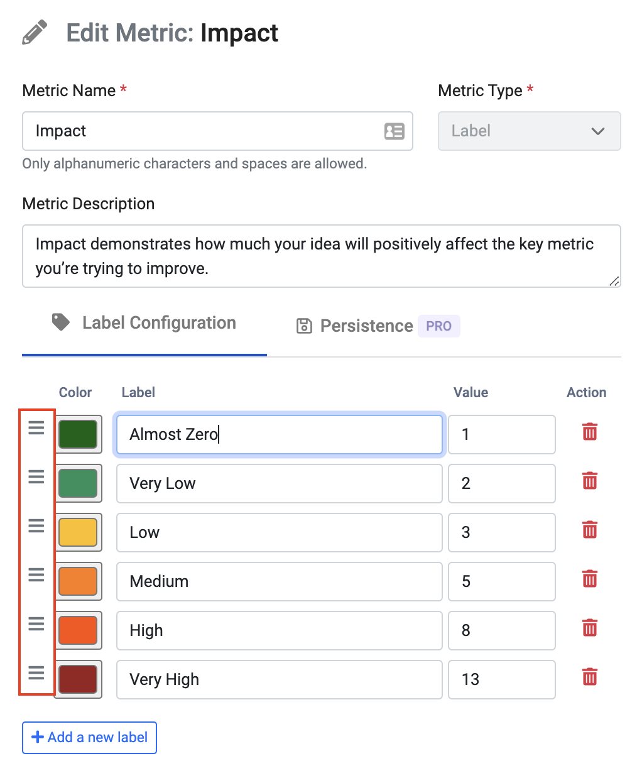Click the PRO badge beside Persistence
642x778 pixels.
tap(438, 326)
